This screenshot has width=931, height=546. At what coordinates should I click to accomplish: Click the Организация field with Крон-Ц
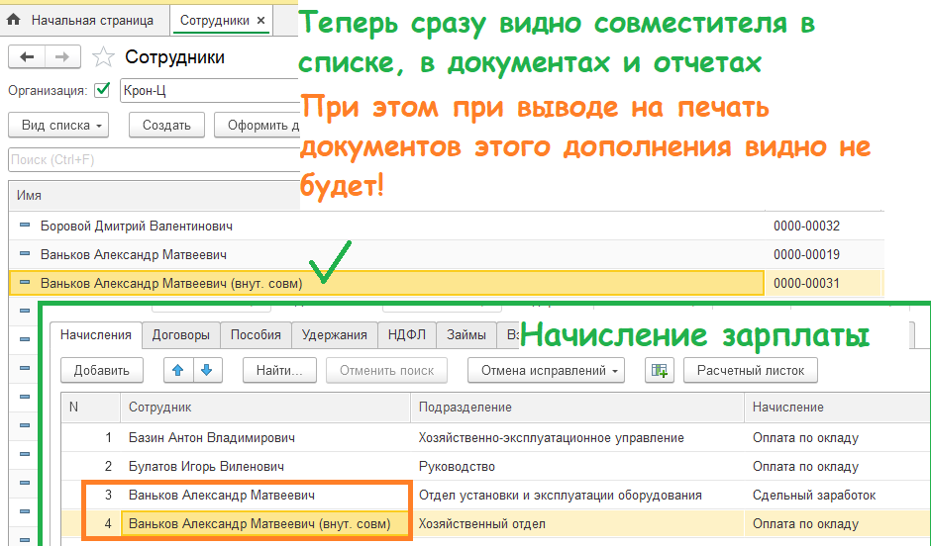click(x=210, y=90)
